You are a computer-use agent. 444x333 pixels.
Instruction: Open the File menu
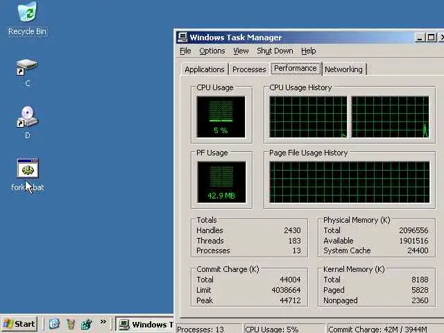tap(185, 51)
